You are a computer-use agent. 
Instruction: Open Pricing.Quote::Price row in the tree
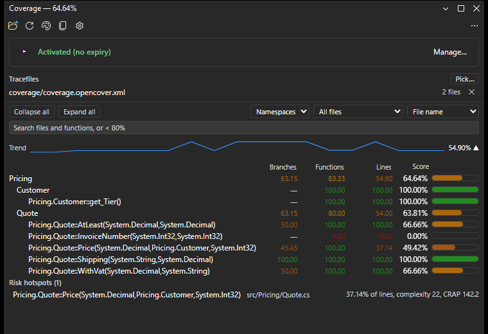coord(244,248)
